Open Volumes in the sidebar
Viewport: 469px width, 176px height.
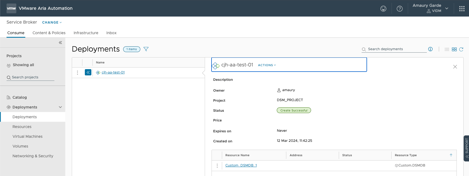20,146
